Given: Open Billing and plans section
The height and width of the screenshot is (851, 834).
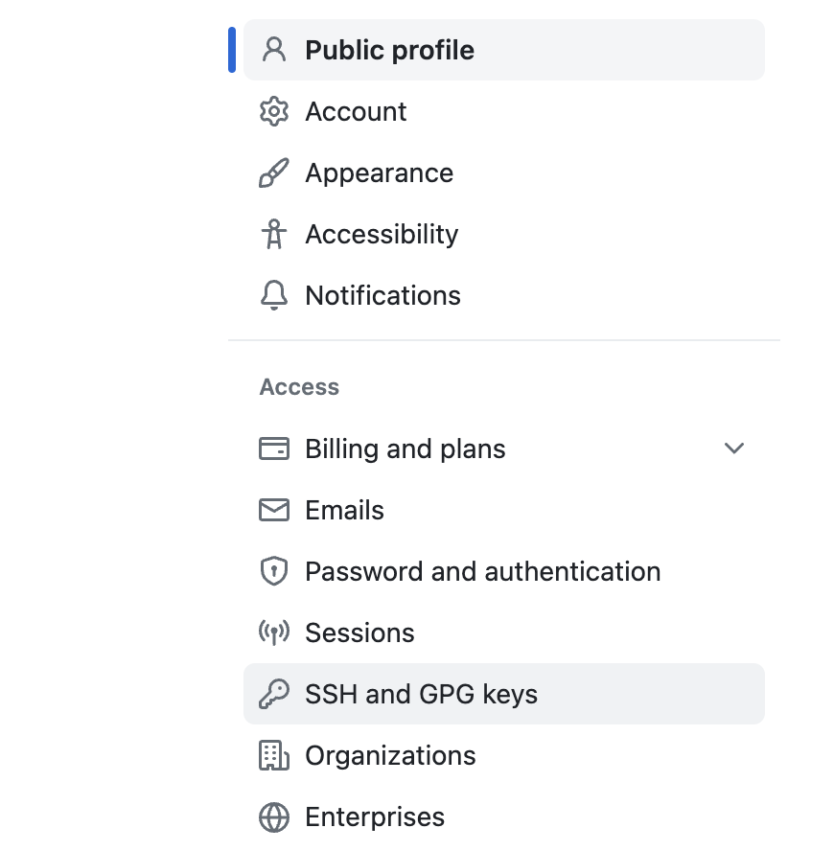Looking at the screenshot, I should [x=405, y=449].
